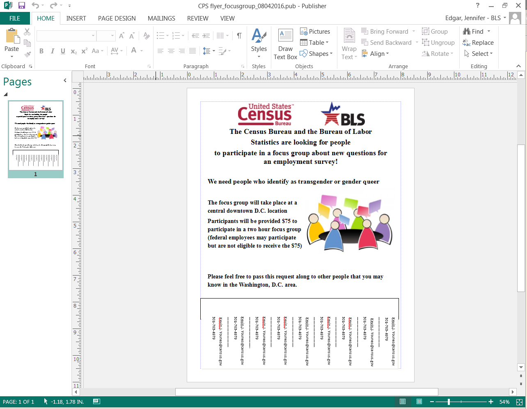This screenshot has height=409, width=527.
Task: Click the zoom slider handle
Action: (449, 402)
